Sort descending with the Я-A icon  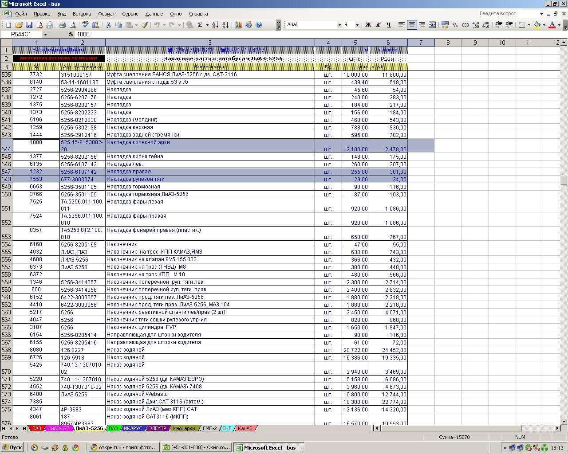click(x=225, y=25)
